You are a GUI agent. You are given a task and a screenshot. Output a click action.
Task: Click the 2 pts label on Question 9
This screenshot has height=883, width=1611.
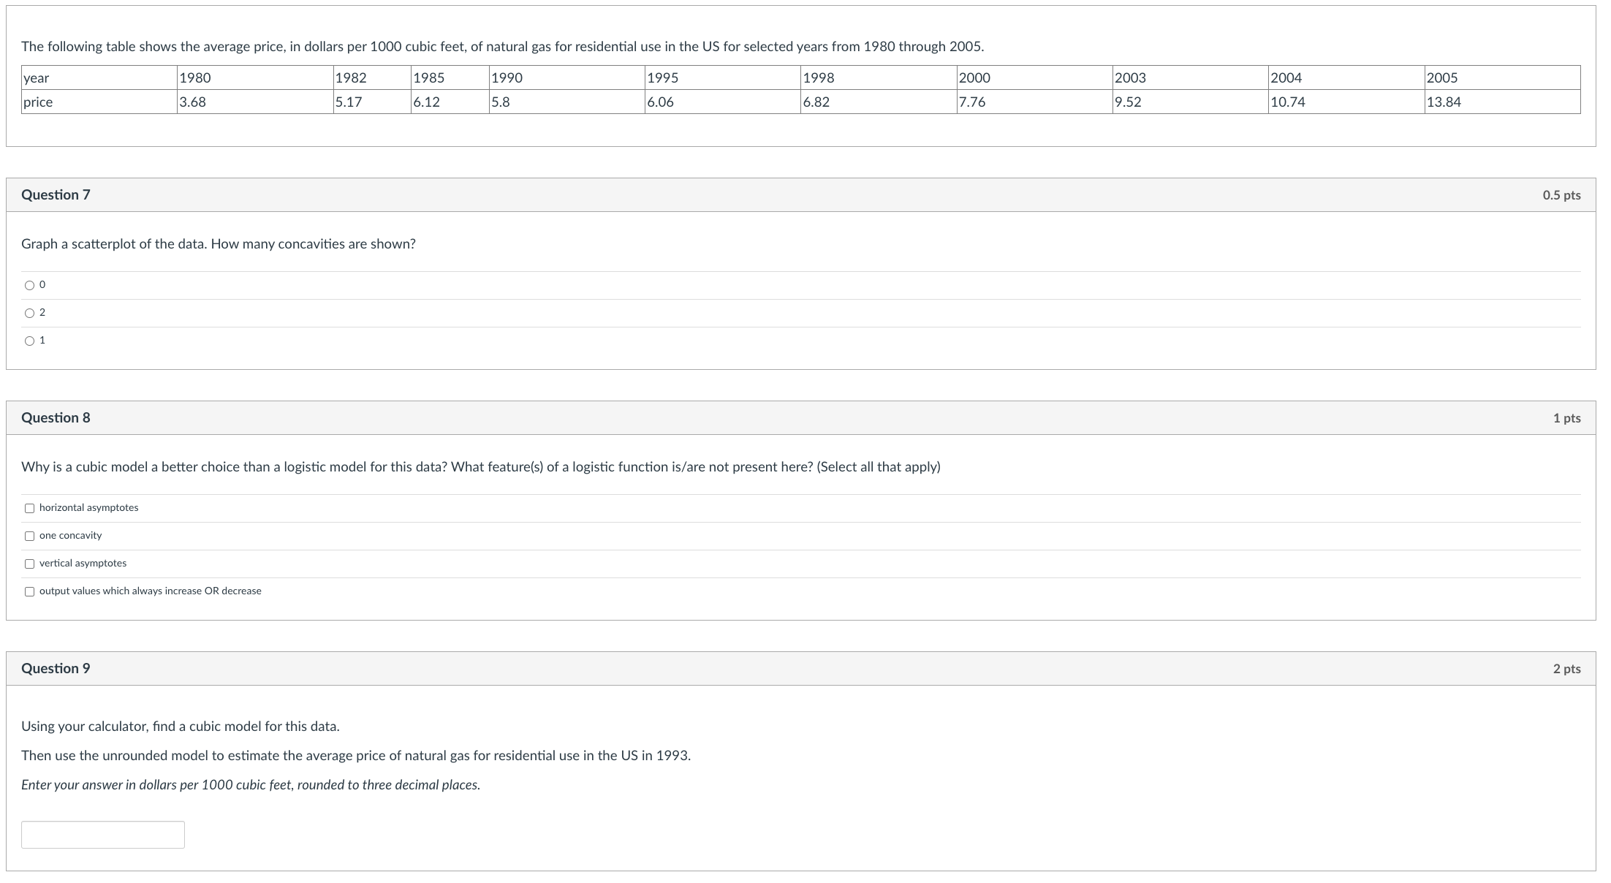(x=1566, y=669)
